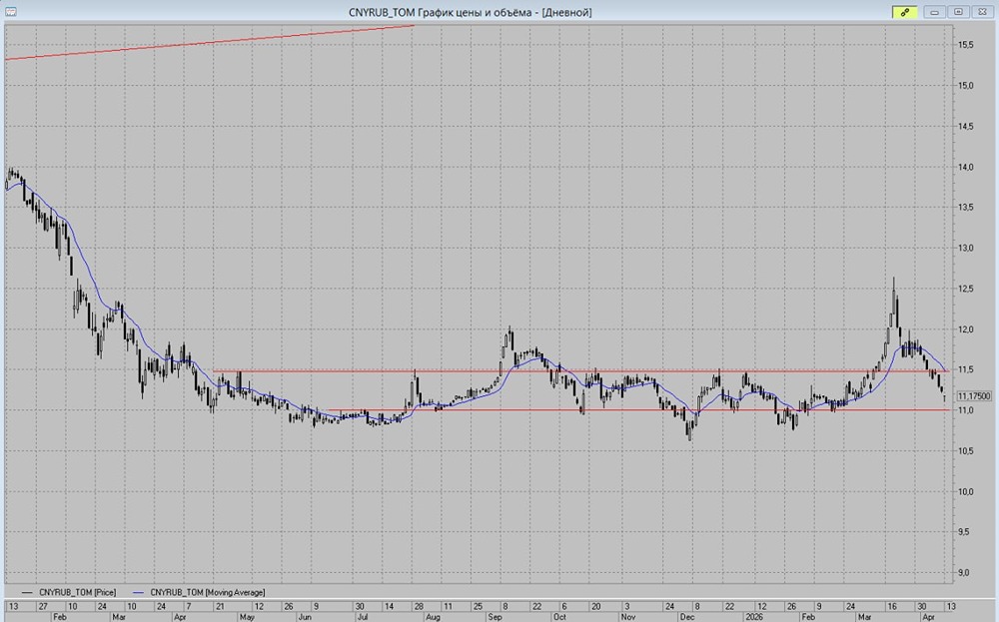Click the current price label 11,17500

[x=972, y=396]
